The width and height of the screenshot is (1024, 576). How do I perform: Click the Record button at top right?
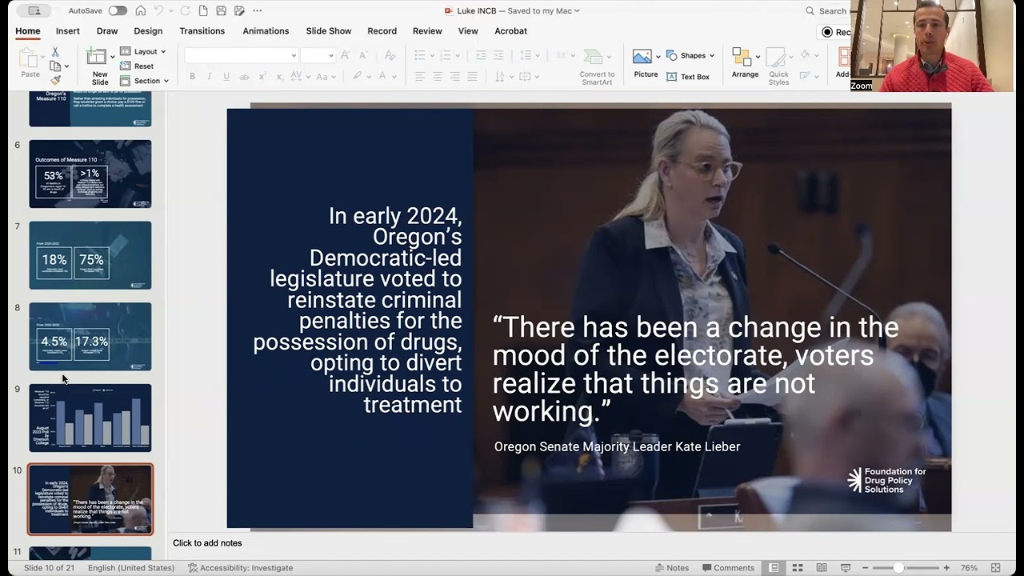837,32
